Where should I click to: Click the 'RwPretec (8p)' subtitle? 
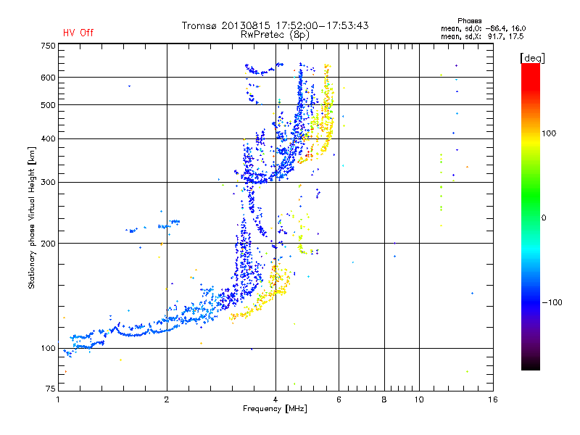(275, 35)
